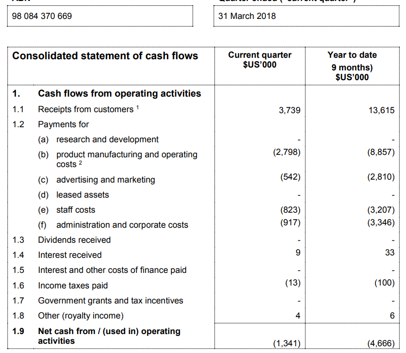Screen dimensions: 406x353
Task: Click the Interest received row label
Action: 70,255
